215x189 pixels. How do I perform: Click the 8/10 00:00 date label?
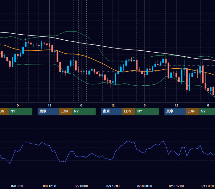(145, 186)
